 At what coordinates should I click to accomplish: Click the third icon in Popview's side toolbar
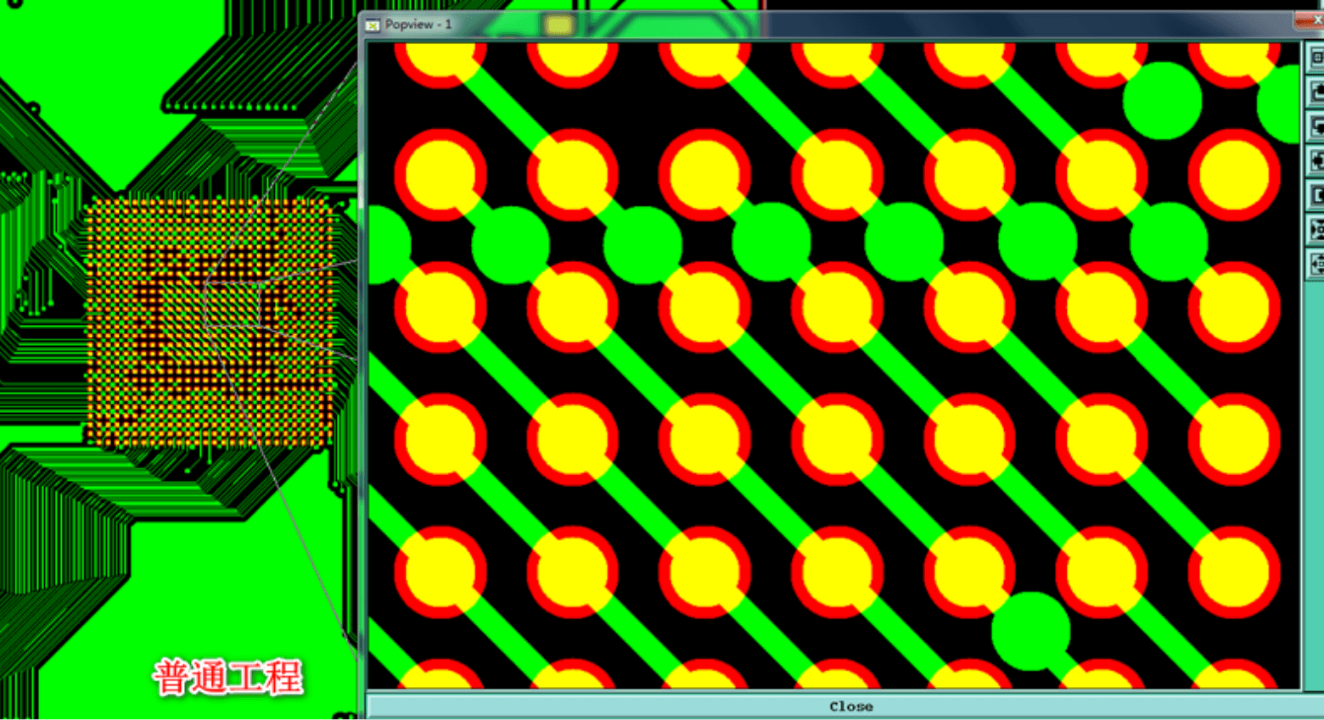click(x=1316, y=126)
